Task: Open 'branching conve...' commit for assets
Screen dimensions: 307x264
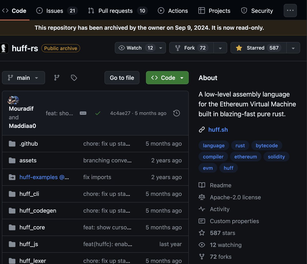Action: 107,160
